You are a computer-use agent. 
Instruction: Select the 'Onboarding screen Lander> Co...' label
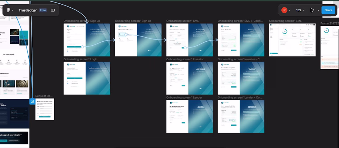(x=239, y=97)
